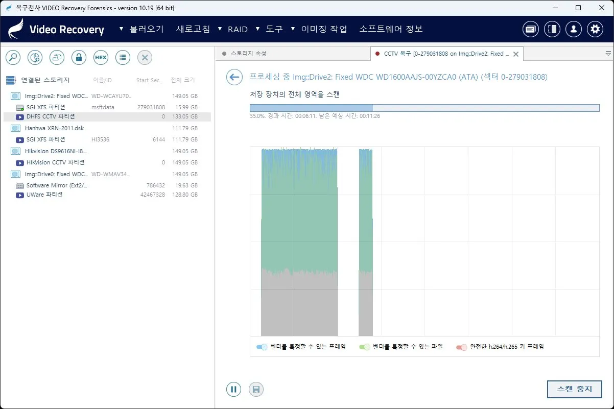Open the RAID dropdown menu

pyautogui.click(x=232, y=29)
